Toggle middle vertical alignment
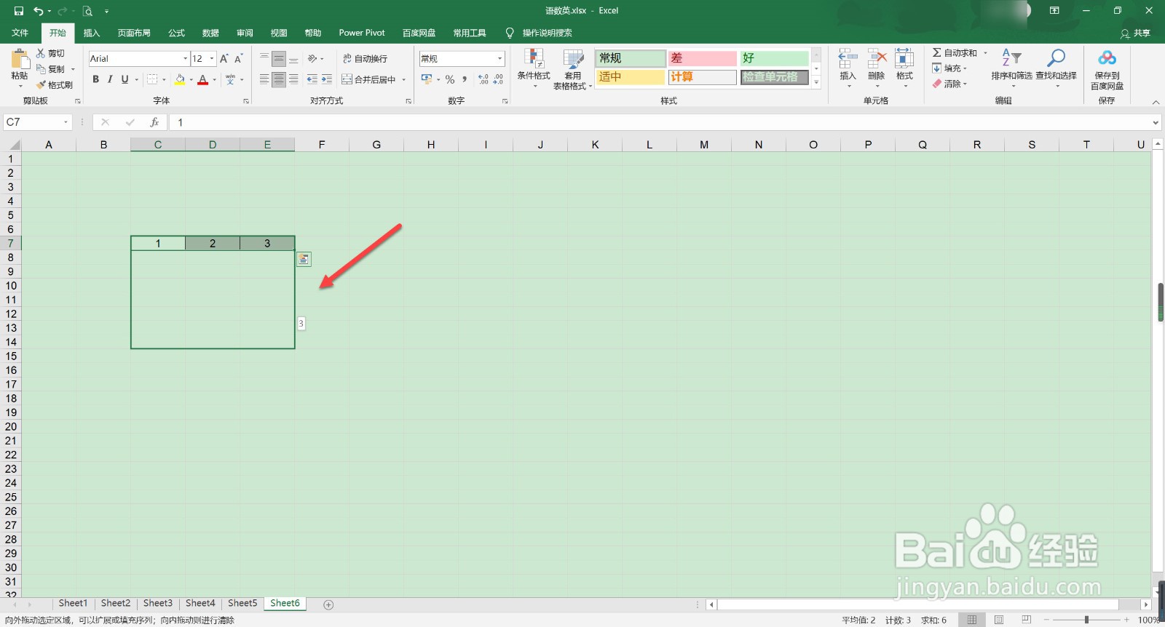This screenshot has width=1165, height=627. 279,58
